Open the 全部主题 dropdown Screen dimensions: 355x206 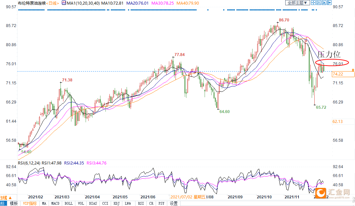(297, 3)
